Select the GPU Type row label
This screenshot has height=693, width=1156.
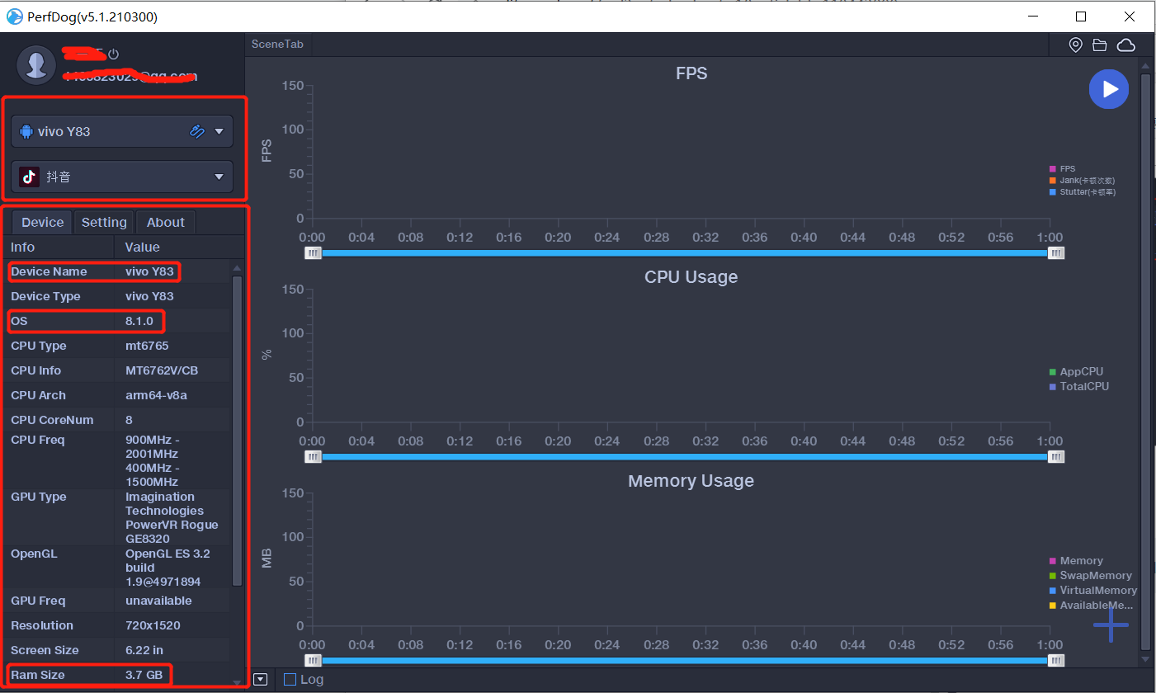(x=39, y=497)
